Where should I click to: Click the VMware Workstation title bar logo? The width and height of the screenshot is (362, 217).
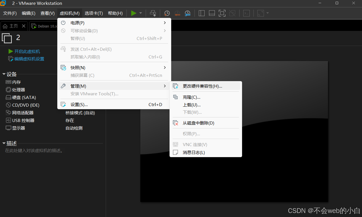click(3, 3)
